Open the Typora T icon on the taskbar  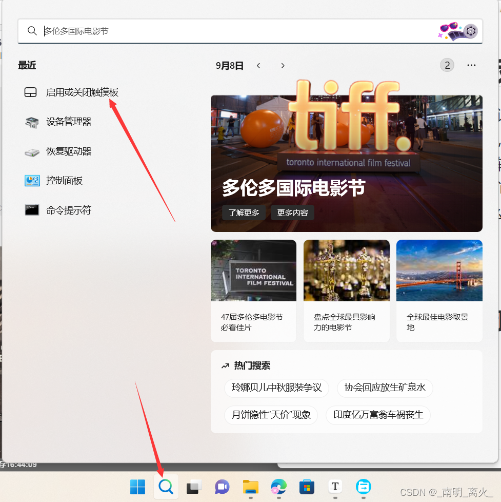335,487
